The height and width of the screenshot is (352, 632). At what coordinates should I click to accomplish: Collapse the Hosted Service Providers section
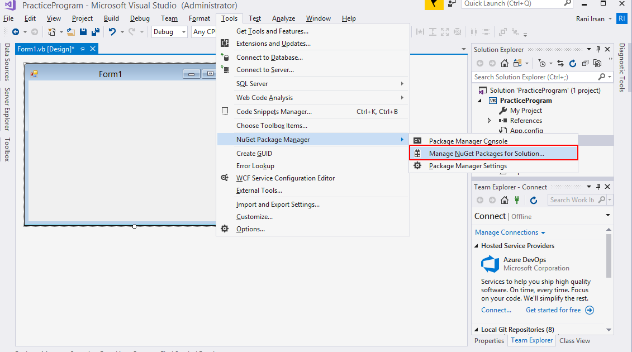tap(476, 246)
